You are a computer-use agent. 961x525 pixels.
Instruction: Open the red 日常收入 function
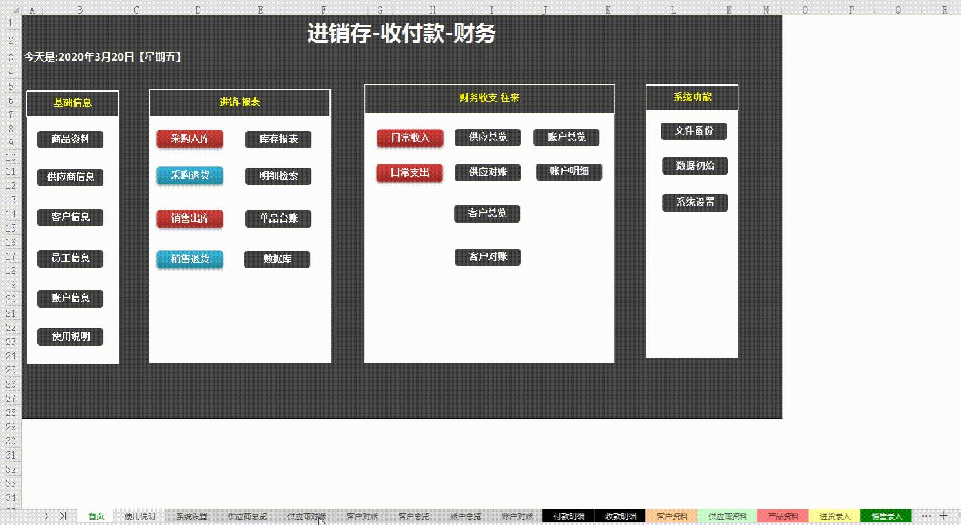click(x=409, y=137)
